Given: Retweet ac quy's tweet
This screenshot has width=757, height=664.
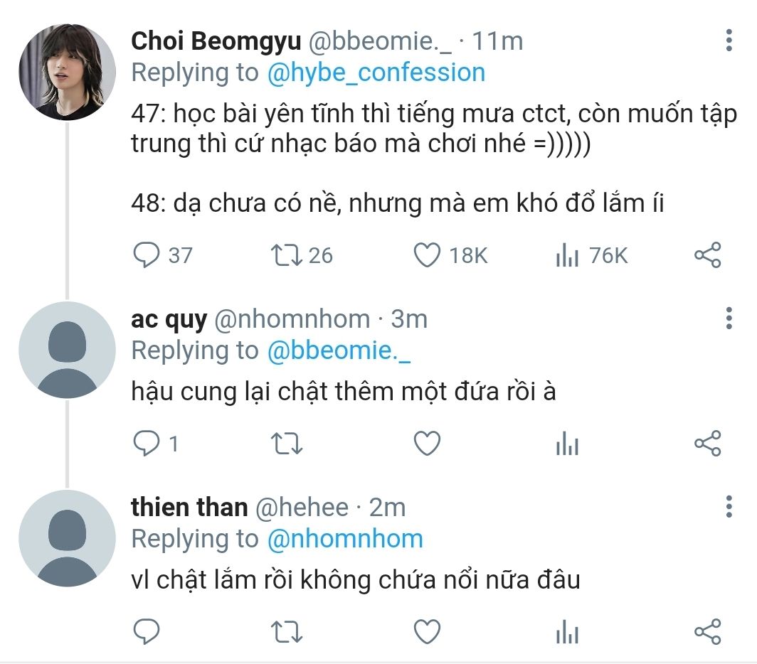Looking at the screenshot, I should coord(287,444).
